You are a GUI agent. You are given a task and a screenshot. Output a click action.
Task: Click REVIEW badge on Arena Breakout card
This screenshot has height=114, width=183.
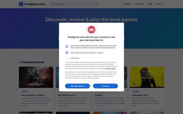(25, 91)
